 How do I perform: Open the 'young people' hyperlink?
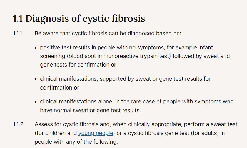[96, 133]
